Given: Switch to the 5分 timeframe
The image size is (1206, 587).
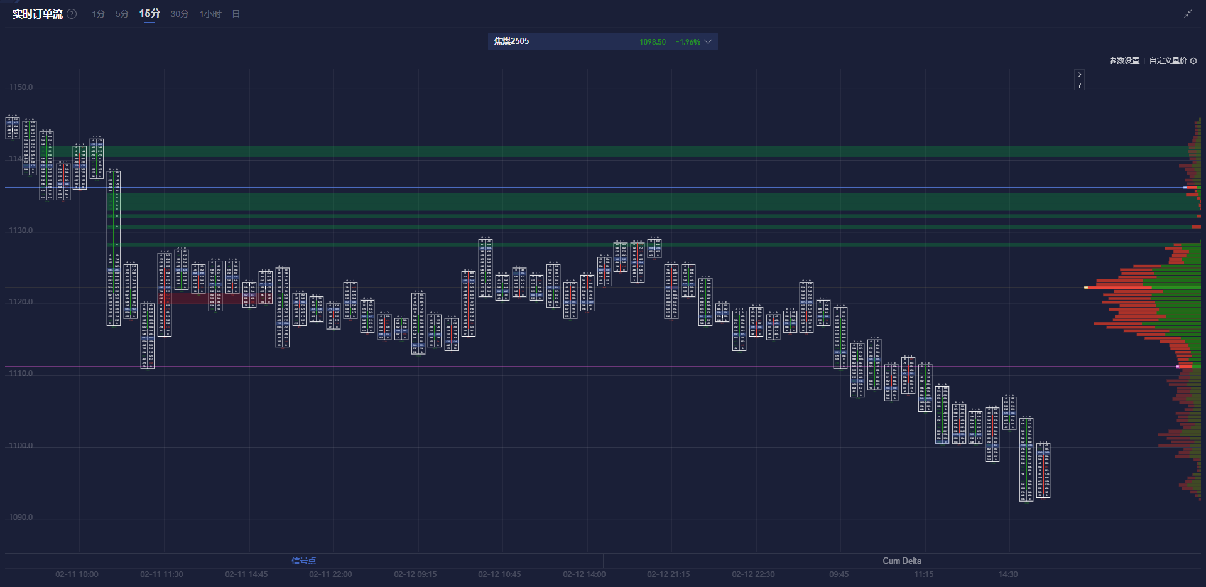Looking at the screenshot, I should [122, 14].
